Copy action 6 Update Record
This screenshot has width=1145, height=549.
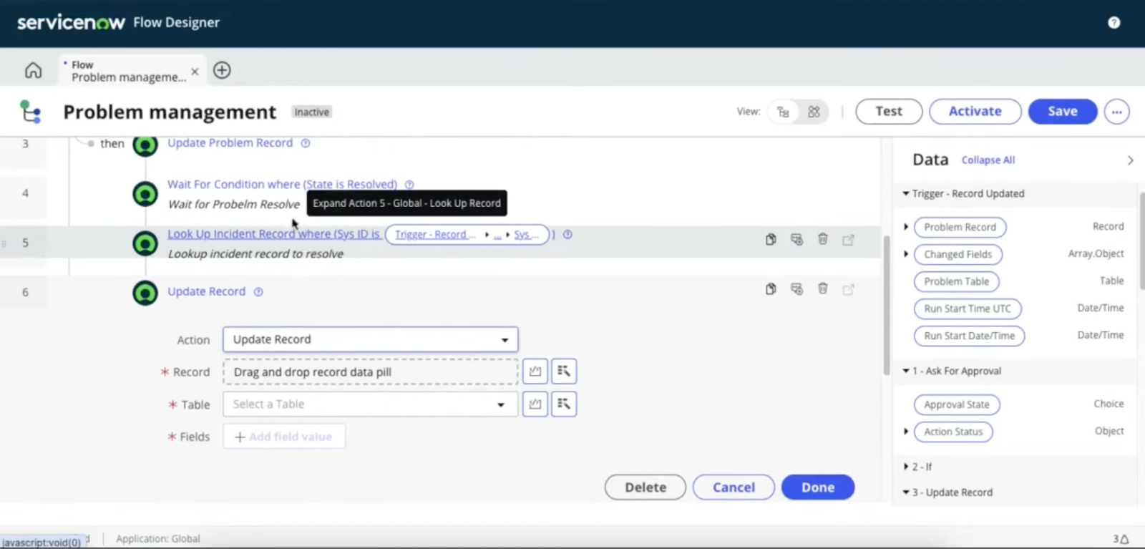(x=771, y=289)
